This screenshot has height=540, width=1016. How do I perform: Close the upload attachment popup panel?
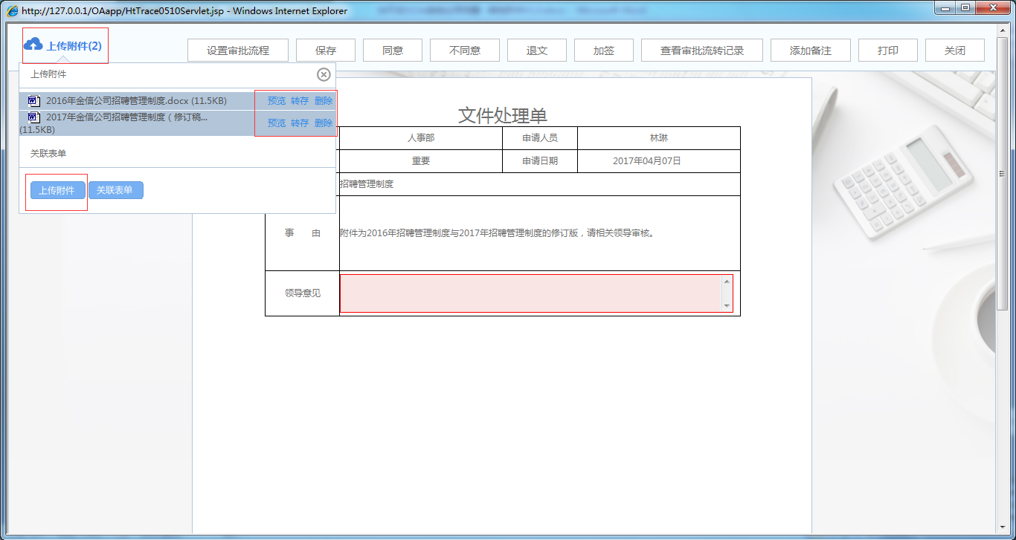(x=324, y=74)
